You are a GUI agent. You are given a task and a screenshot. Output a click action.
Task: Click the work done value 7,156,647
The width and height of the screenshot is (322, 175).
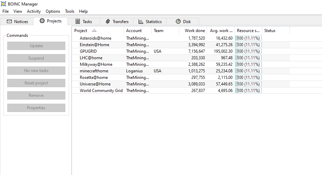[x=197, y=51]
